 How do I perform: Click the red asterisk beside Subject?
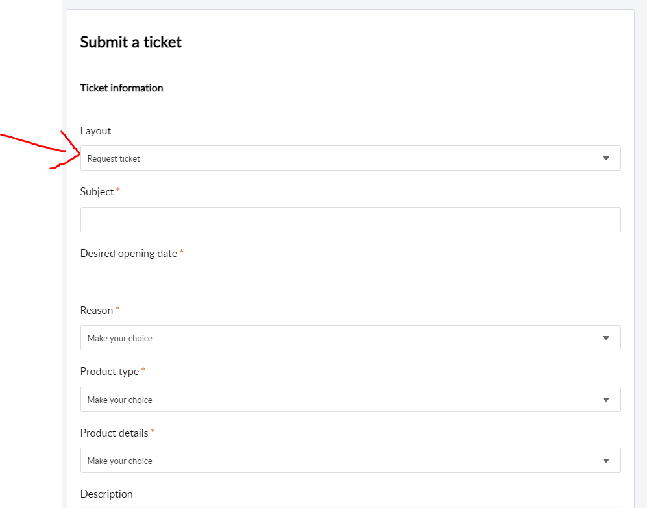tap(118, 191)
